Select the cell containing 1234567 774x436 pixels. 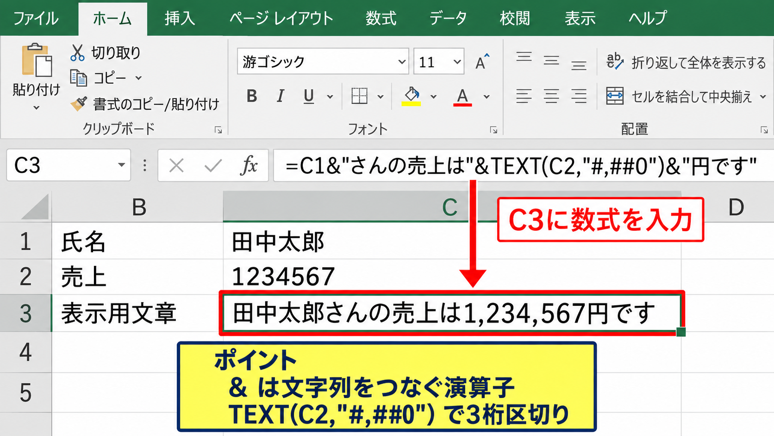click(x=452, y=277)
